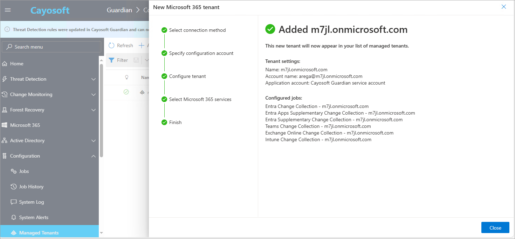Screen dimensions: 515x239
Task: Expand the Active Directory menu chevron
Action: 94,141
